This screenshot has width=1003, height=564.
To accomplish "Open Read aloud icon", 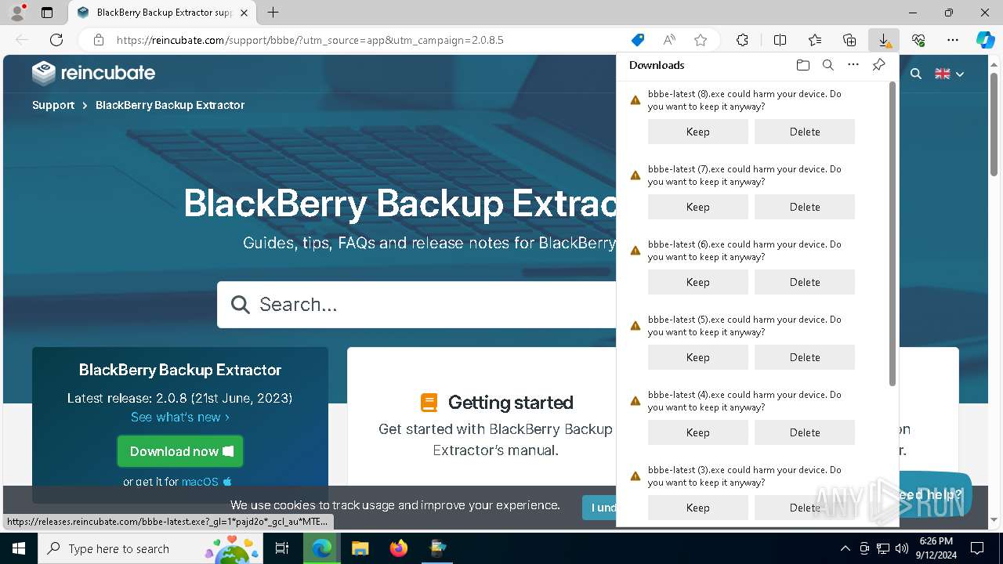I will tap(669, 40).
